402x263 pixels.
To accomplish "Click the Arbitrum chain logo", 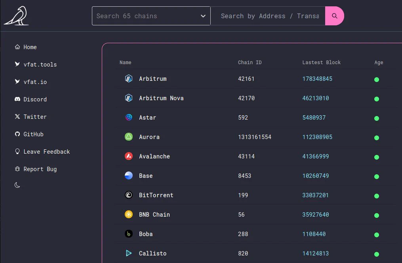I will (x=129, y=78).
